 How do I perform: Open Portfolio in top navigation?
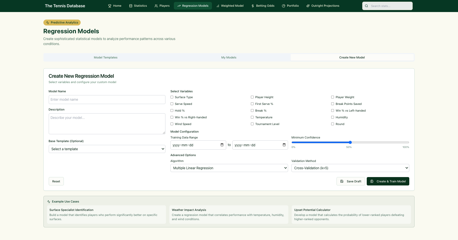coord(290,6)
